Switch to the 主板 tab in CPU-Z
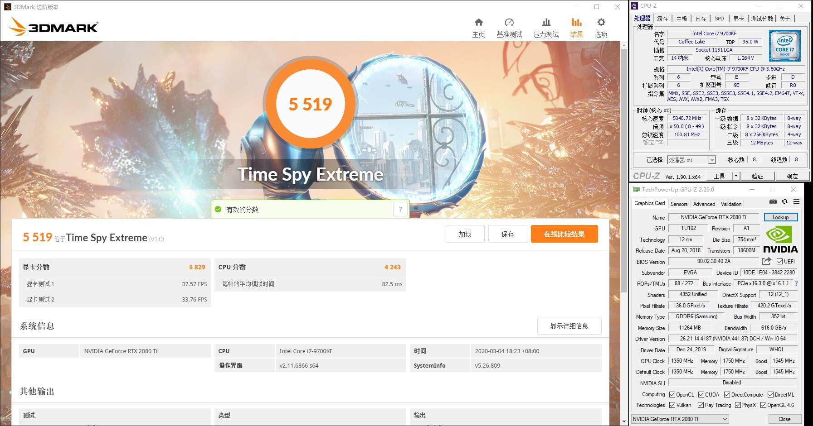 (682, 19)
